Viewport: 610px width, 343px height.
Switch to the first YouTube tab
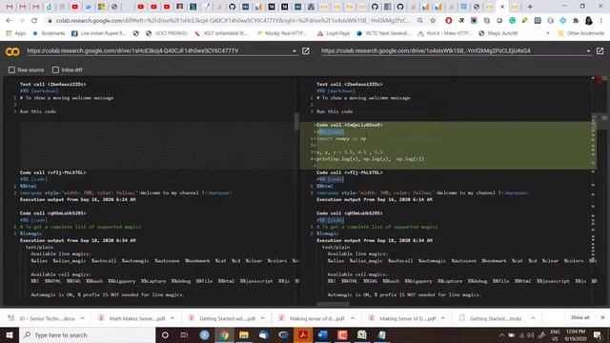pos(74,7)
